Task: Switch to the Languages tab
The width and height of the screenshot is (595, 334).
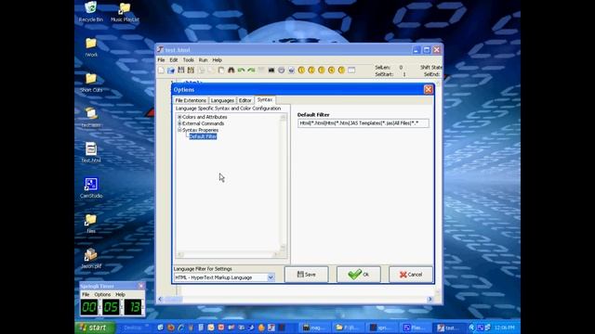Action: point(222,100)
